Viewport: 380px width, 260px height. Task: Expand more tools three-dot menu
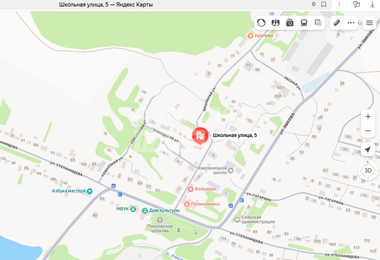click(x=351, y=23)
